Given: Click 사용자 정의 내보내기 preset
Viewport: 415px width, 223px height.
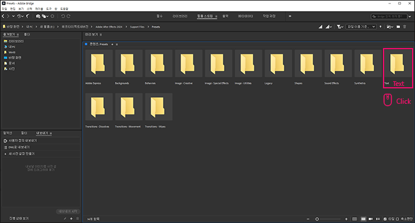Looking at the screenshot, I should pos(23,141).
